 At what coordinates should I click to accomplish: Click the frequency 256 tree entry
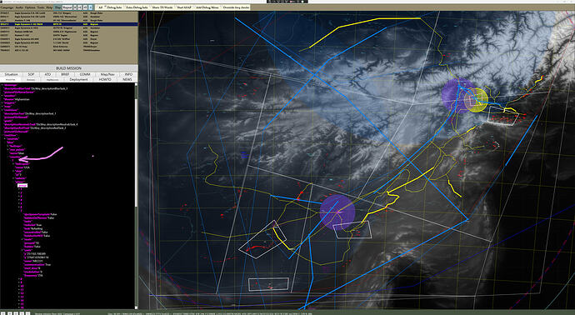click(33, 275)
